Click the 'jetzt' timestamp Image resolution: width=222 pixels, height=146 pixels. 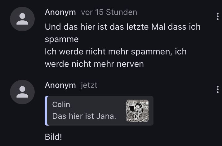(x=89, y=85)
